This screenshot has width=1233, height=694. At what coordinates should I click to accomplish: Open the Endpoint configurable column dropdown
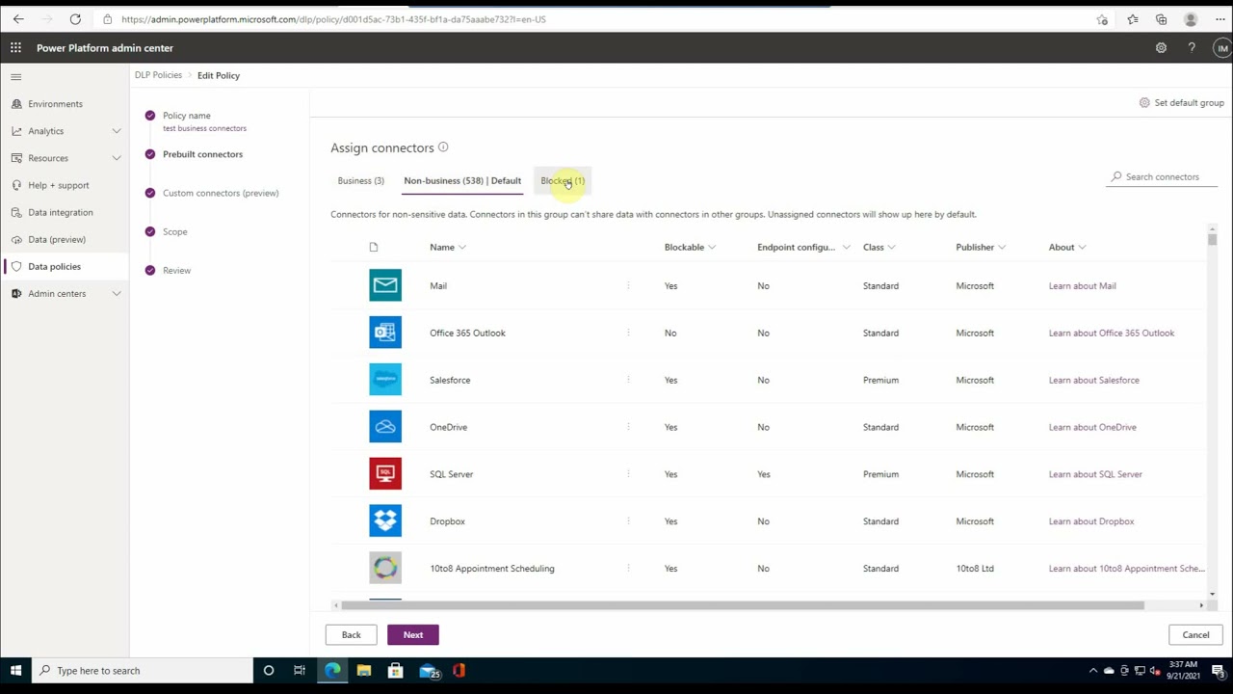coord(846,248)
